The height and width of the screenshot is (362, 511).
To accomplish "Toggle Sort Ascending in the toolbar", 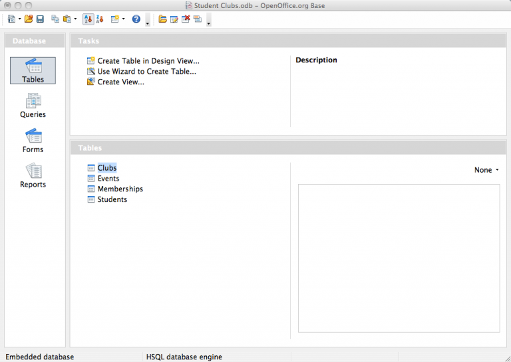I will click(88, 19).
